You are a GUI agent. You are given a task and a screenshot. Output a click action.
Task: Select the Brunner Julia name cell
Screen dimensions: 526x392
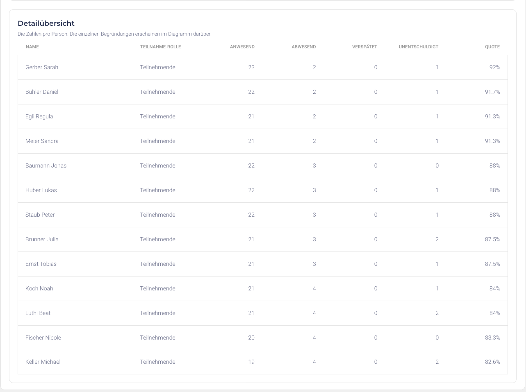[42, 239]
